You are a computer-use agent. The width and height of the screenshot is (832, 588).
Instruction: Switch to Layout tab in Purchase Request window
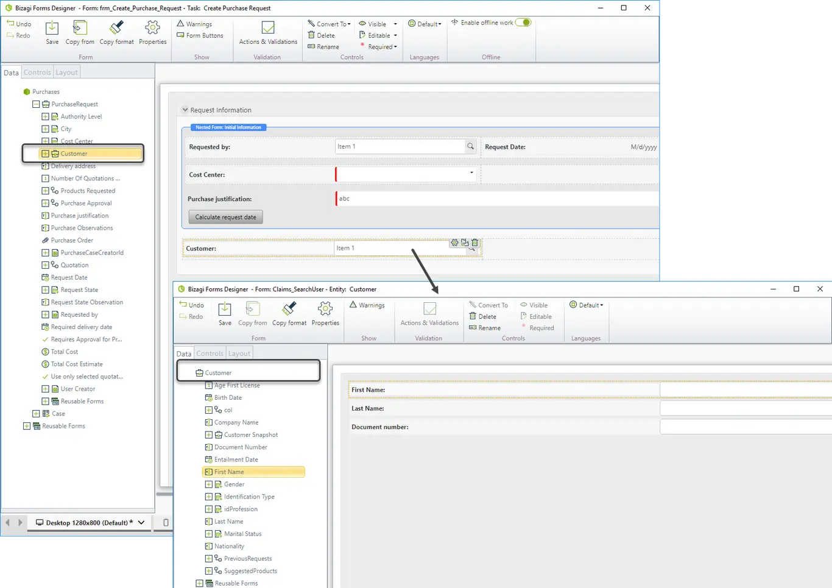[66, 72]
